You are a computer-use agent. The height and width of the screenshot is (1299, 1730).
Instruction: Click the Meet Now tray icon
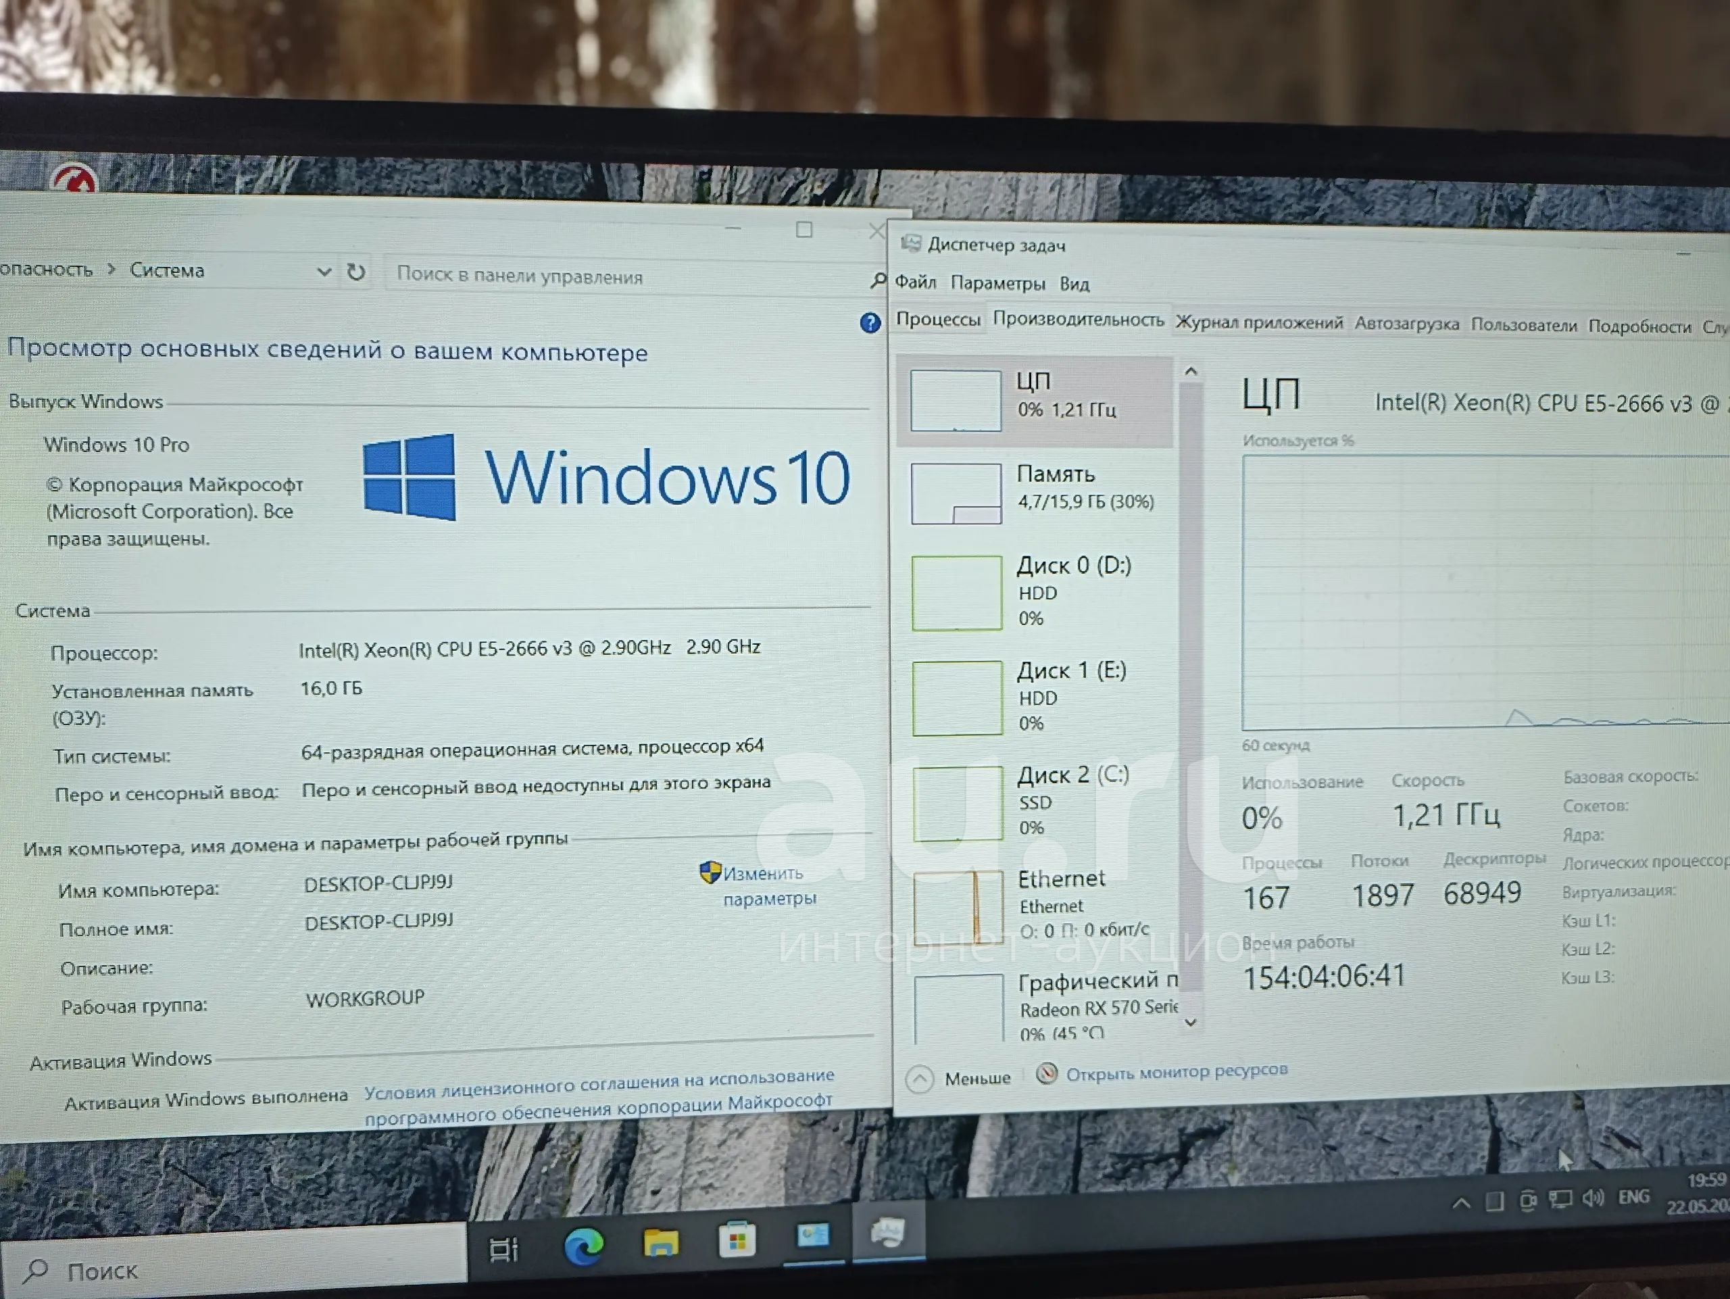click(1527, 1200)
